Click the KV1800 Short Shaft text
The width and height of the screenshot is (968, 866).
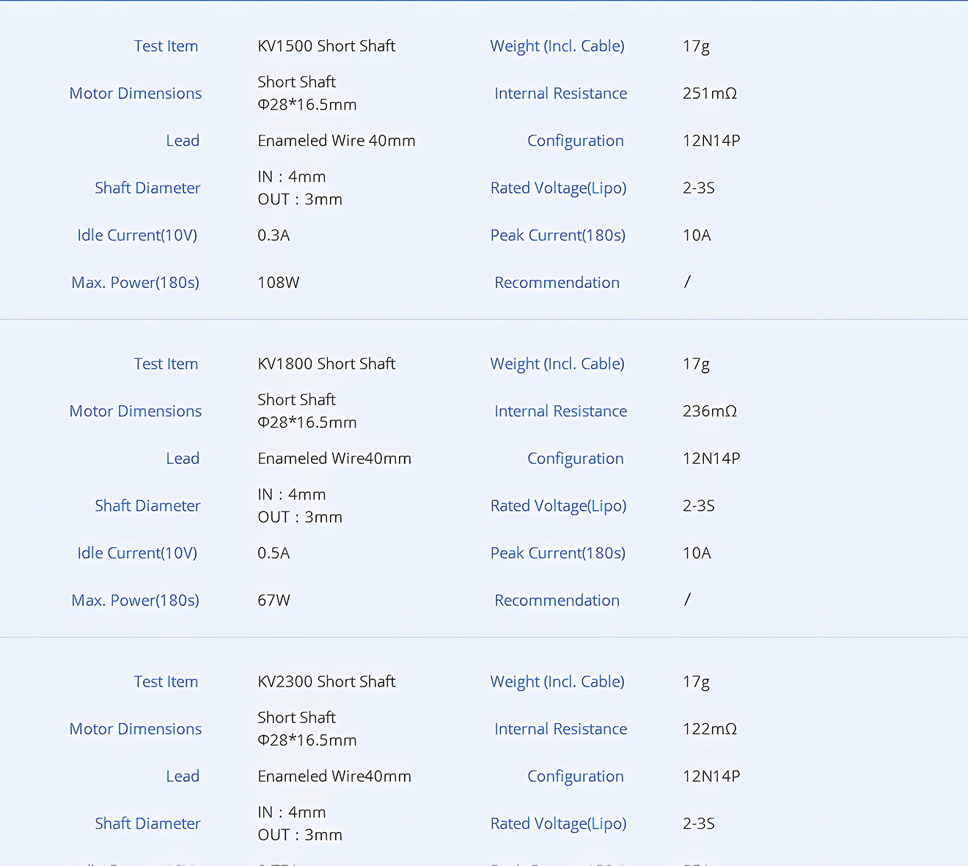click(x=326, y=364)
